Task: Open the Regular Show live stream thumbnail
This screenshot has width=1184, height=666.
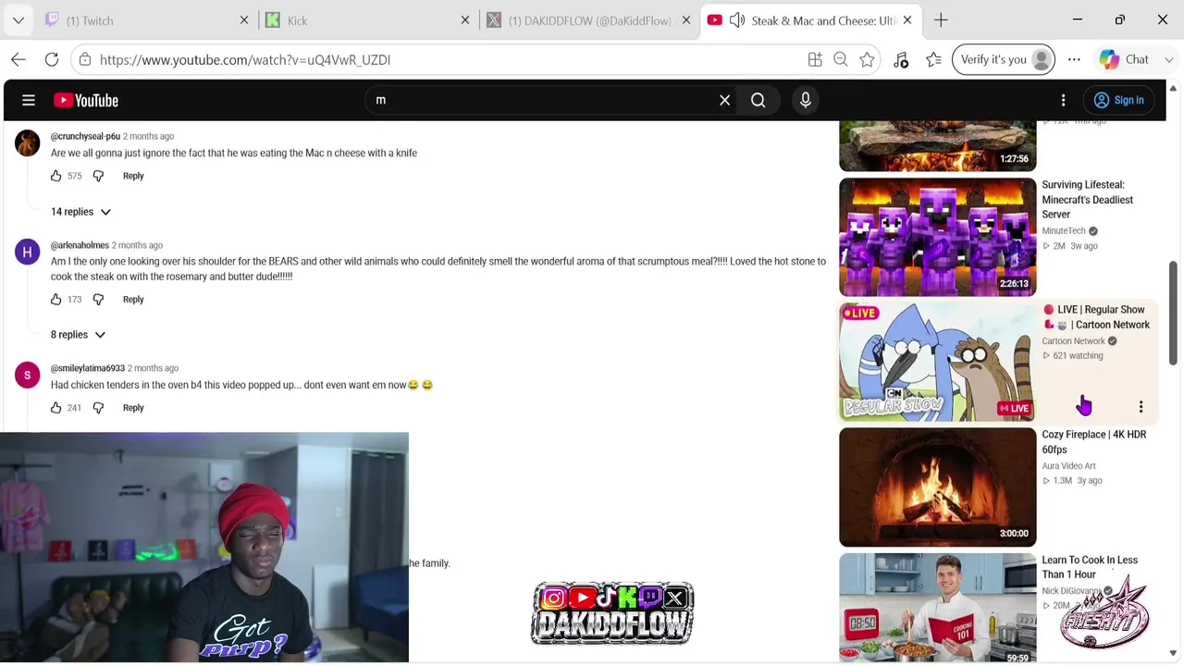Action: point(938,362)
